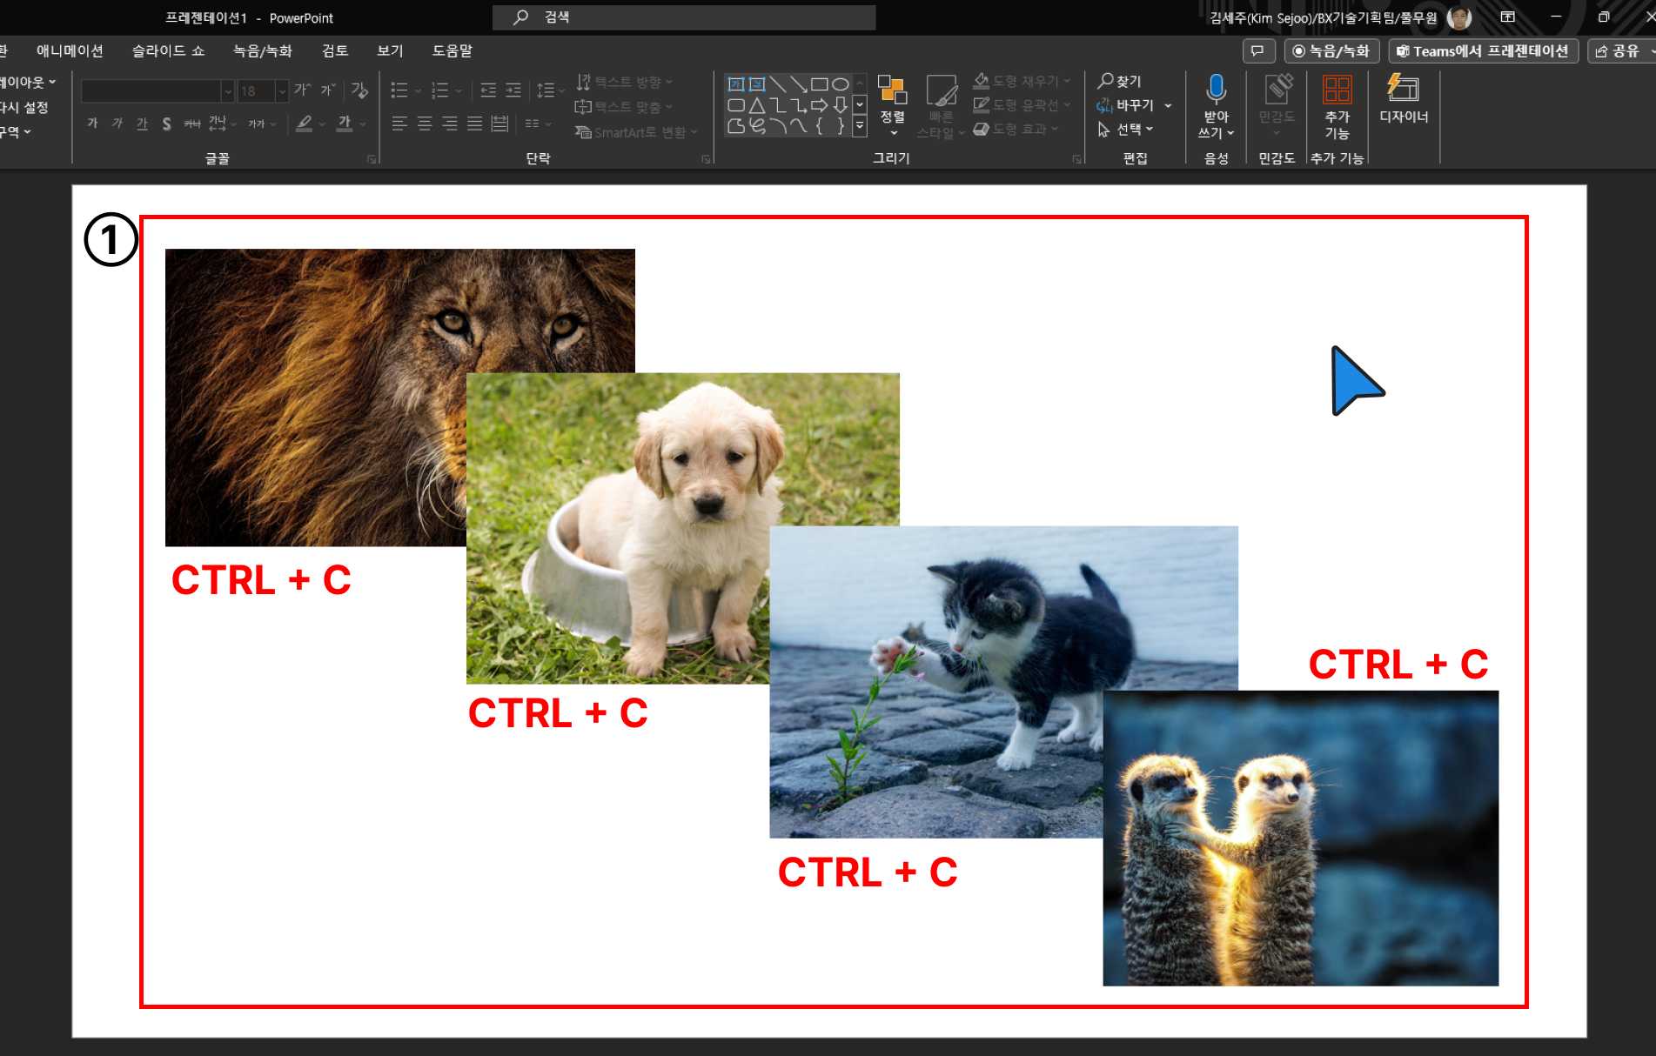Open 텍스트 맞춤 dropdown
Viewport: 1656px width, 1056px height.
pyautogui.click(x=625, y=107)
